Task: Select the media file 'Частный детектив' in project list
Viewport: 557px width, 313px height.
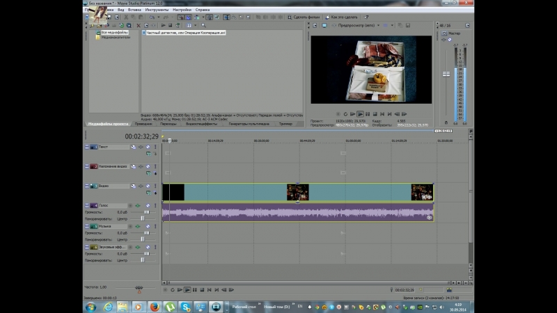Action: 185,33
